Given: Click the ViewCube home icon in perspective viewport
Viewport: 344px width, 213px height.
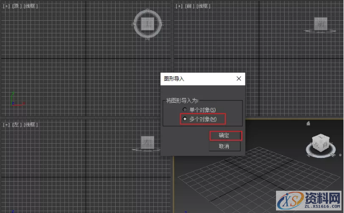Looking at the screenshot, I should 308,123.
